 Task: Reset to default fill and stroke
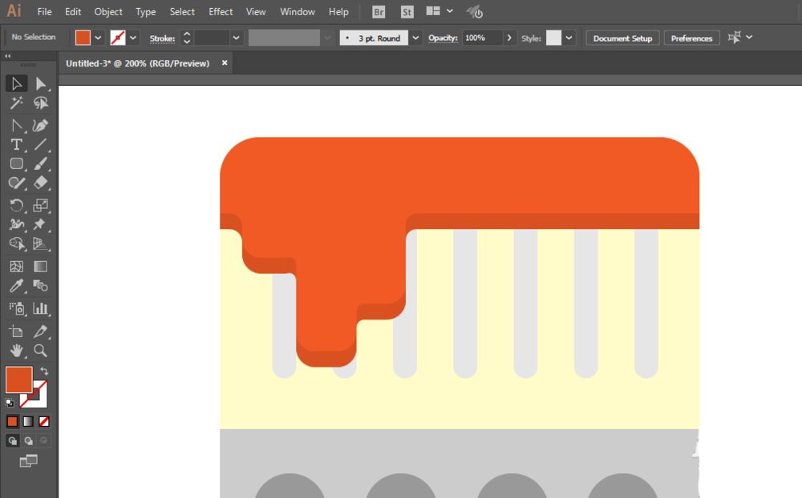[x=9, y=403]
